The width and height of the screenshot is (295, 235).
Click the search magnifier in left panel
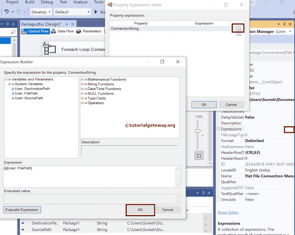coord(13,32)
